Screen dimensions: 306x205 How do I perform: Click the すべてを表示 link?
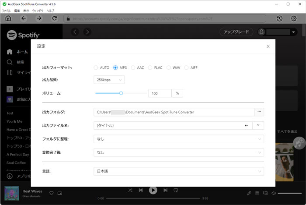pyautogui.click(x=287, y=132)
